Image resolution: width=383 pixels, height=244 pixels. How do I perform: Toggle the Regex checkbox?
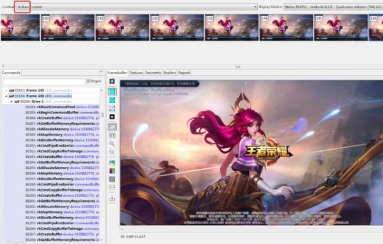pos(89,81)
